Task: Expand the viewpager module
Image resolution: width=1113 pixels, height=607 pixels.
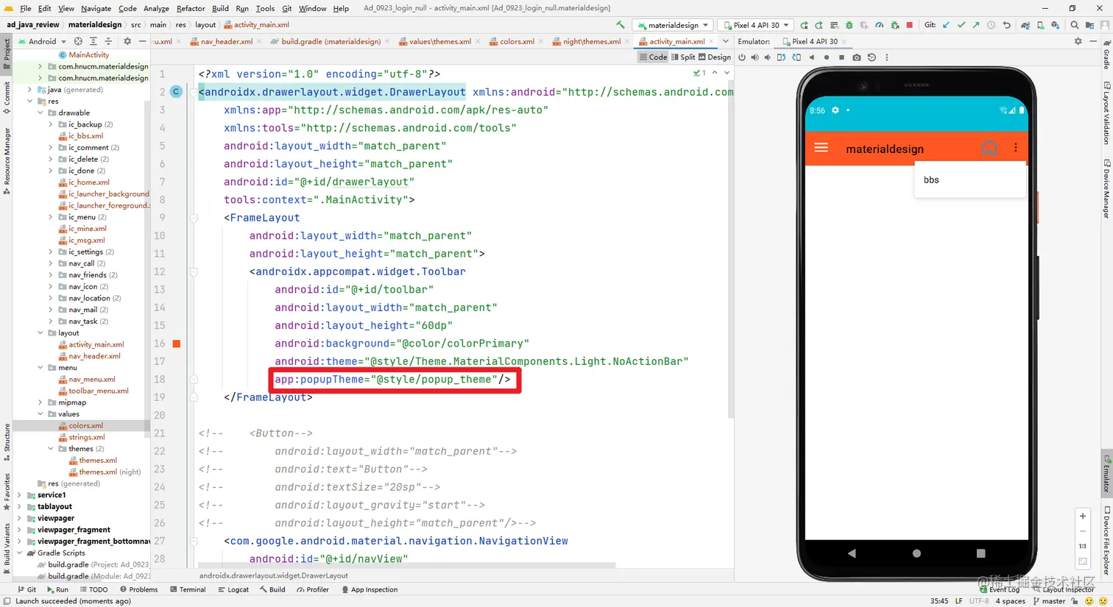Action: (20, 518)
